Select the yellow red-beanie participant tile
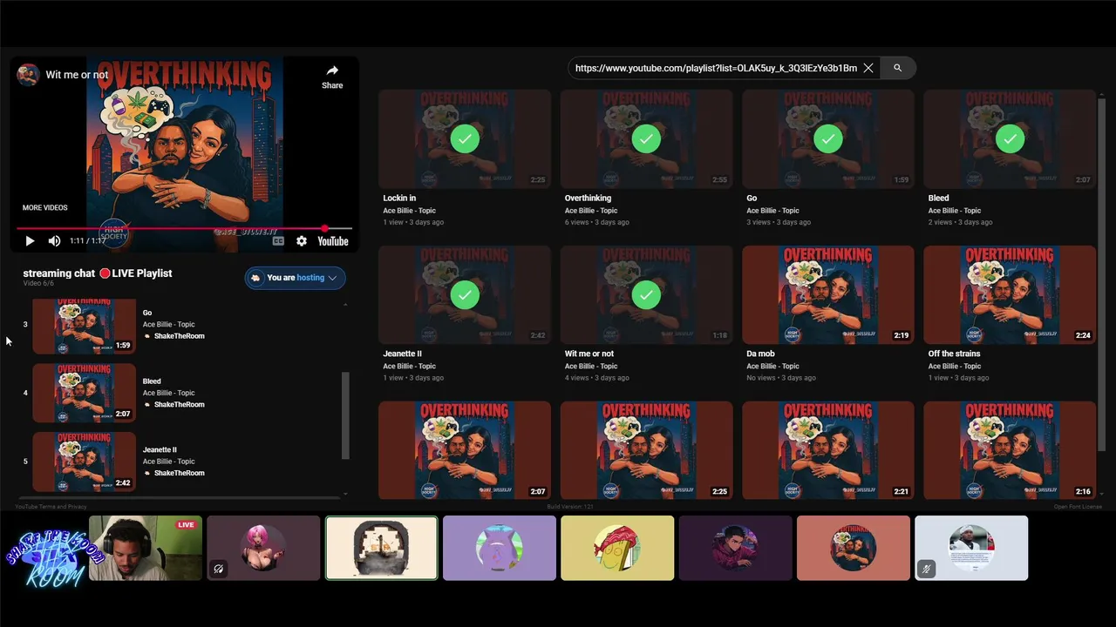The image size is (1116, 627). click(x=617, y=548)
